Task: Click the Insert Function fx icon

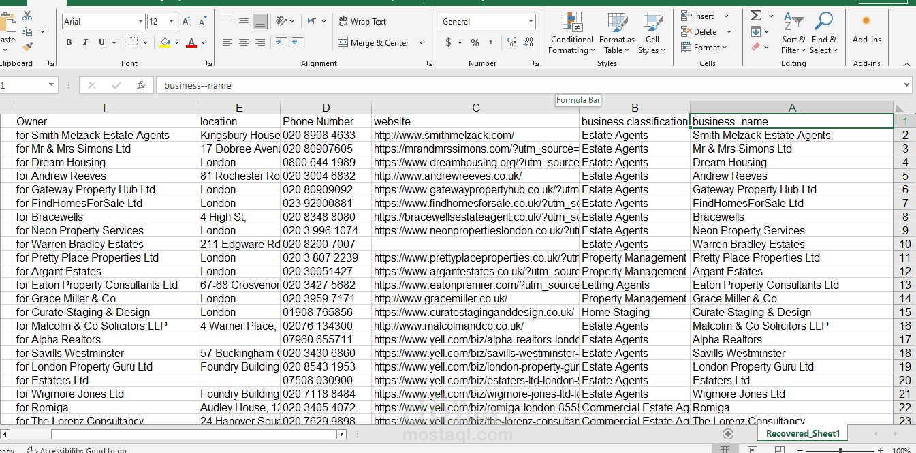Action: (141, 85)
